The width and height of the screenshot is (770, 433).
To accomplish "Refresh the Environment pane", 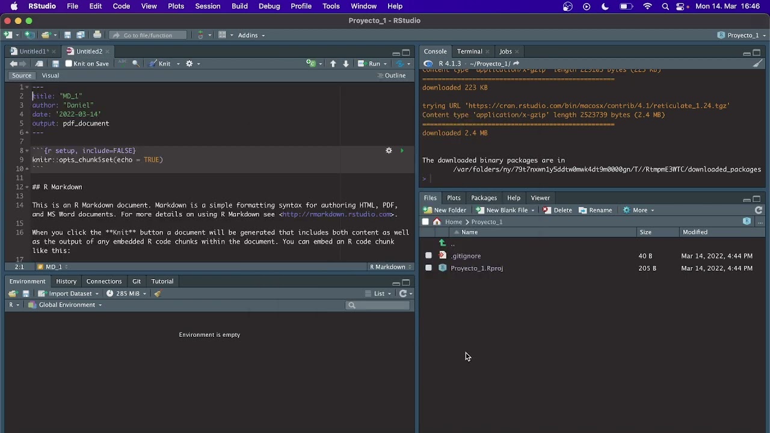I will [x=403, y=293].
